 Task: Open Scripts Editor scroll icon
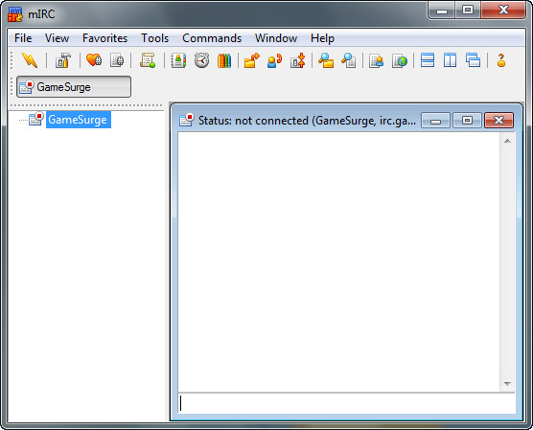148,60
